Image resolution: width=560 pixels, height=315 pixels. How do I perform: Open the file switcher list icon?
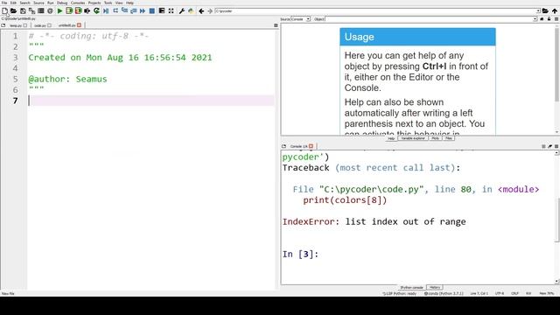coord(41,11)
